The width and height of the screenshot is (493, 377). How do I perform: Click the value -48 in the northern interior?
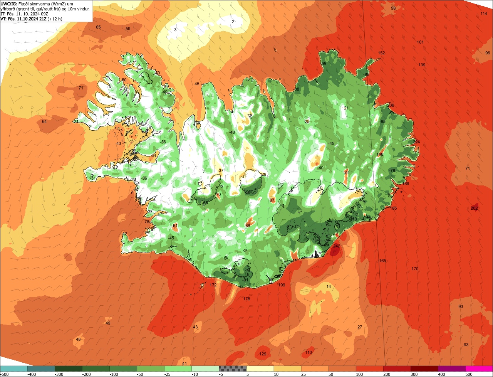coord(231,133)
